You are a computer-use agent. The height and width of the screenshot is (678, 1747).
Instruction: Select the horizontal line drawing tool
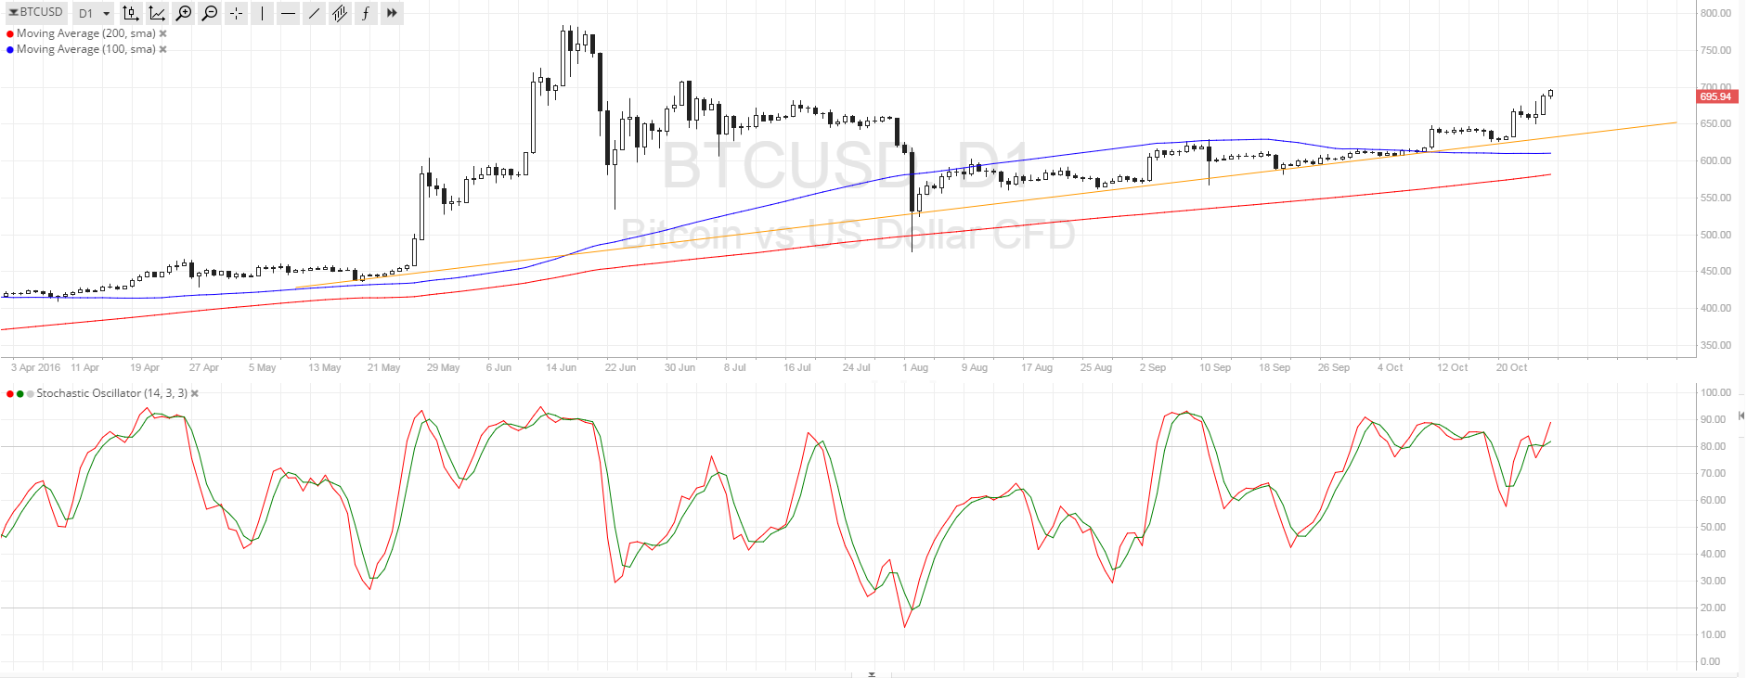coord(289,13)
